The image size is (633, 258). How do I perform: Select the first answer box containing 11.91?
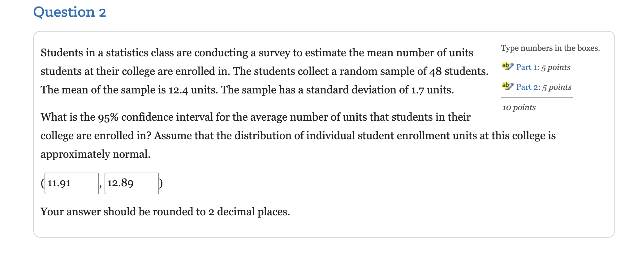(x=71, y=183)
